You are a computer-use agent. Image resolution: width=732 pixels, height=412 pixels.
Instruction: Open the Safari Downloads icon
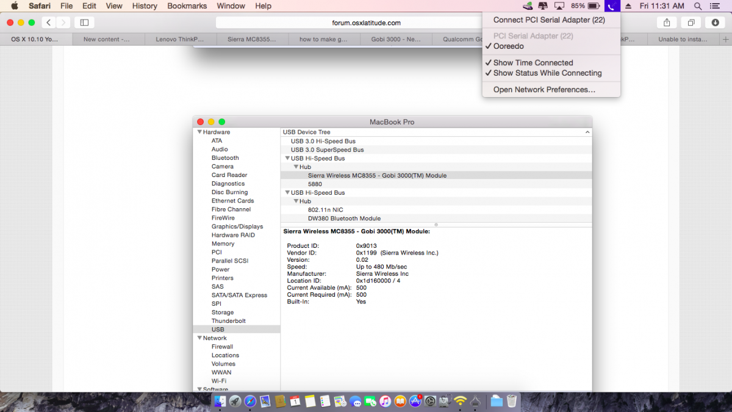coord(715,23)
